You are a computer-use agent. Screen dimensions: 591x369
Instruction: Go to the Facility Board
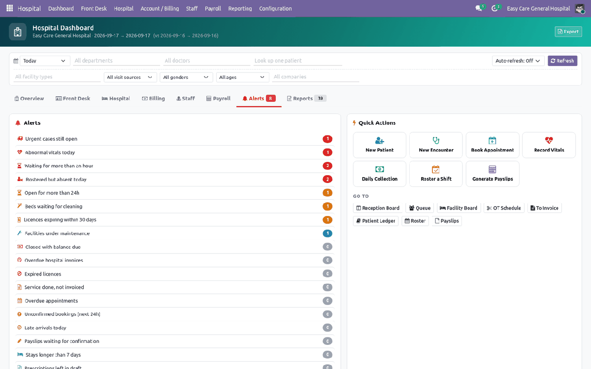click(x=459, y=208)
